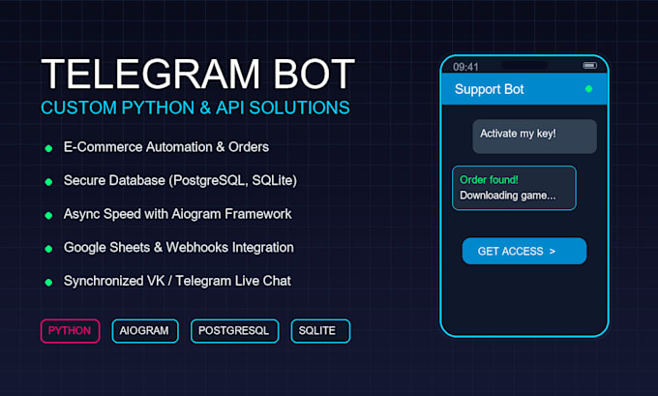The width and height of the screenshot is (658, 396).
Task: Click the PYTHON tag badge
Action: [70, 331]
